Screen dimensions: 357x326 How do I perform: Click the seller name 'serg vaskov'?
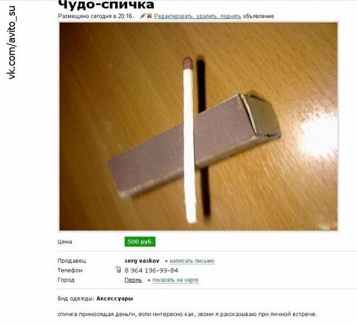coord(142,260)
